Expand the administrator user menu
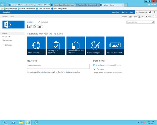Screen dimensions: 157x125 [141, 12]
